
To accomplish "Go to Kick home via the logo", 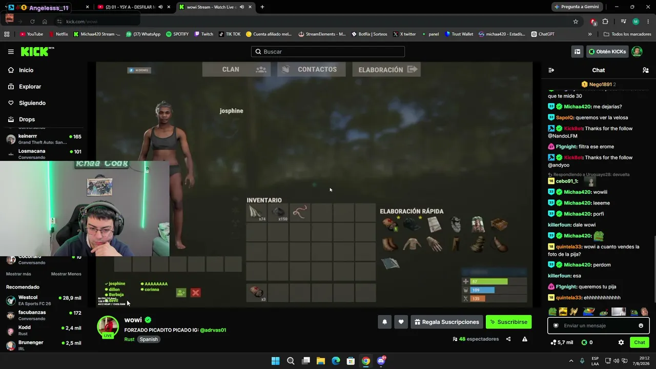I will tap(37, 51).
